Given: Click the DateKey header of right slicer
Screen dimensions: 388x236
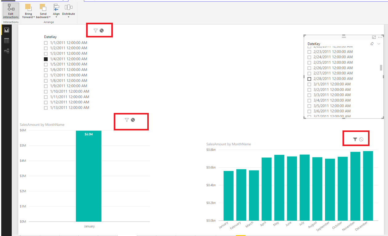Looking at the screenshot, I should (x=314, y=44).
